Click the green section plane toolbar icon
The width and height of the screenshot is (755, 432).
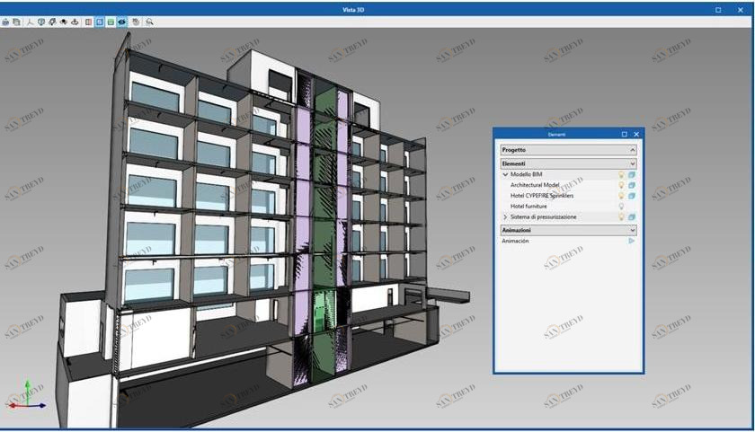(110, 21)
